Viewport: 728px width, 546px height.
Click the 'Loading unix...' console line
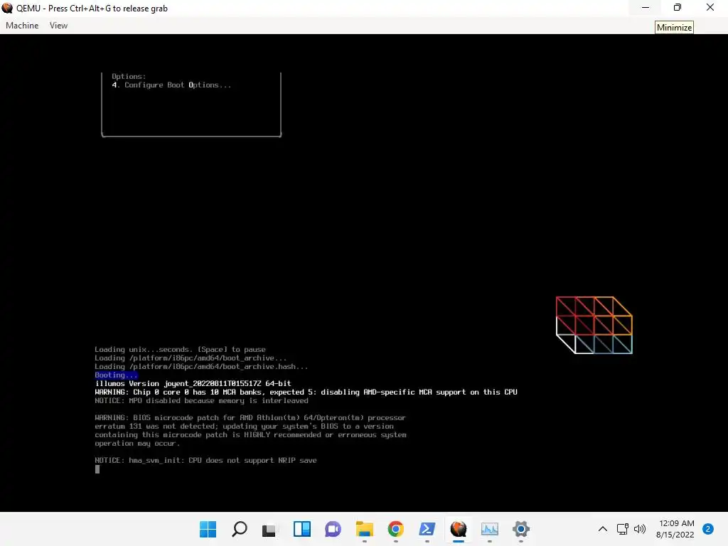pos(180,350)
